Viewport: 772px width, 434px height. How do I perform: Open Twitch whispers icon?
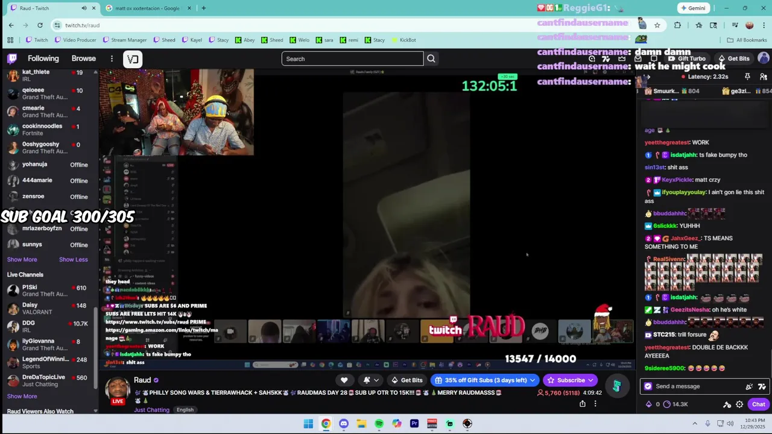point(654,58)
